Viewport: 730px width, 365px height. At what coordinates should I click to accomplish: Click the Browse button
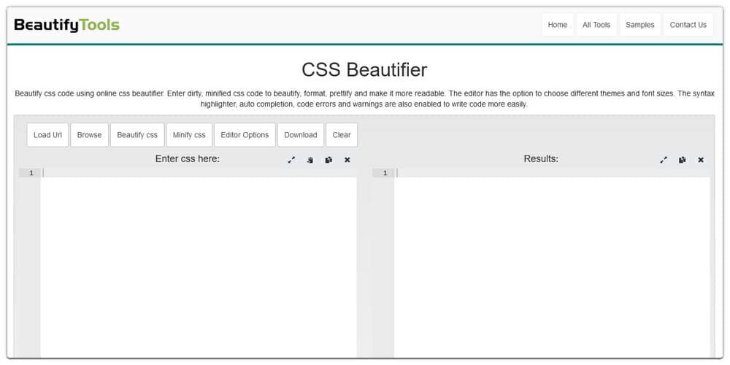(89, 135)
